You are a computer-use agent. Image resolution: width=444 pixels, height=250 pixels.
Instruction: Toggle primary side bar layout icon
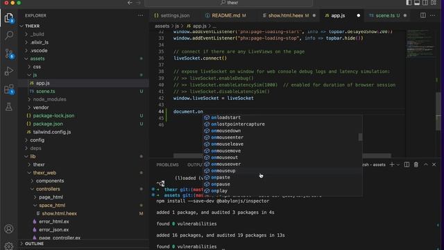tap(409, 3)
